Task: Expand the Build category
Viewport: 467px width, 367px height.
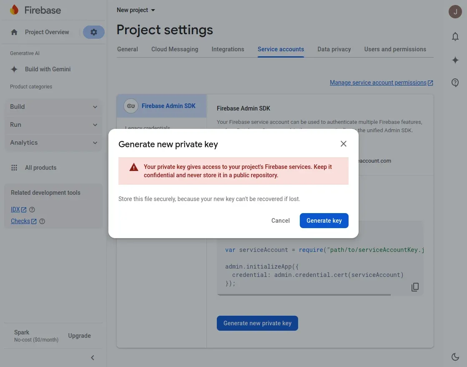Action: coord(54,107)
